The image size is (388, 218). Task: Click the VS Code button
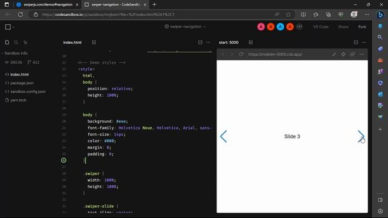(321, 27)
